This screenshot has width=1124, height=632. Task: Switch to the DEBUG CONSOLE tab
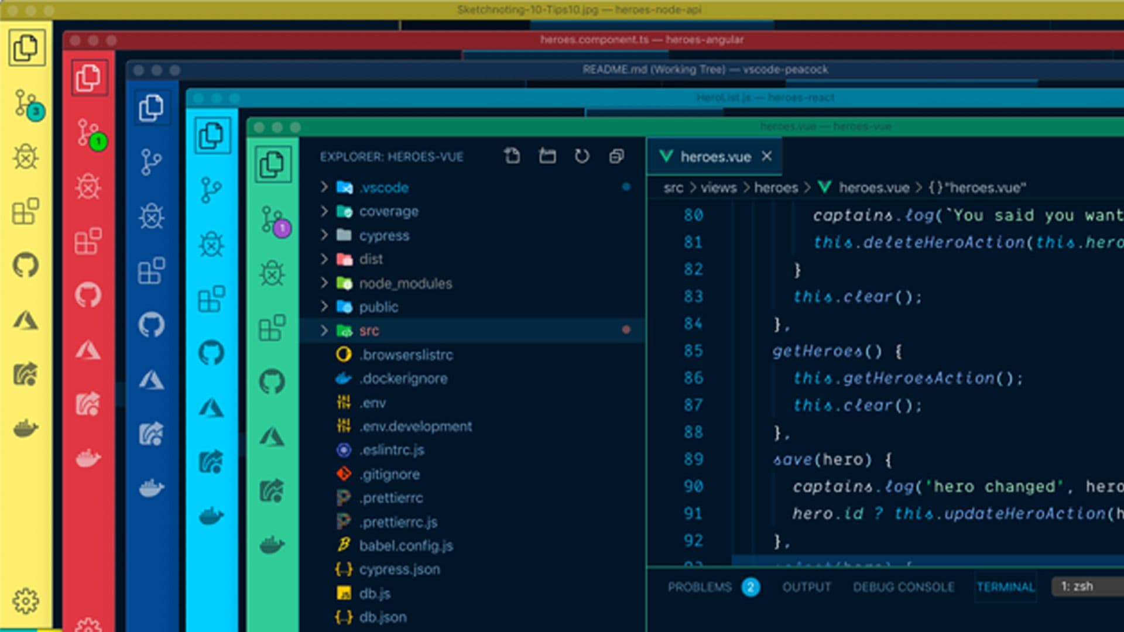(x=904, y=587)
